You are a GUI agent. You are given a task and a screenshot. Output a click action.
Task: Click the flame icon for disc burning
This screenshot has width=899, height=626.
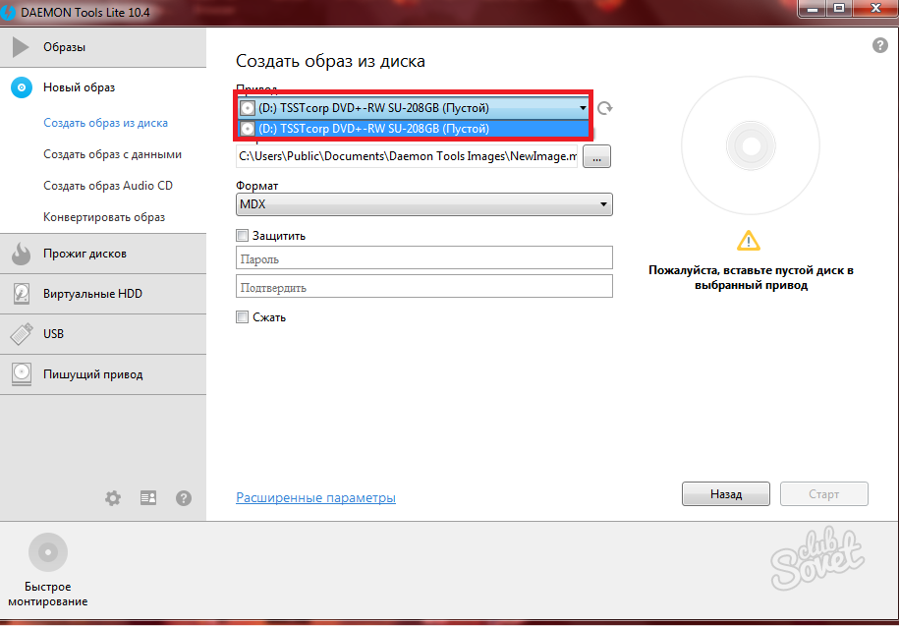pyautogui.click(x=22, y=254)
